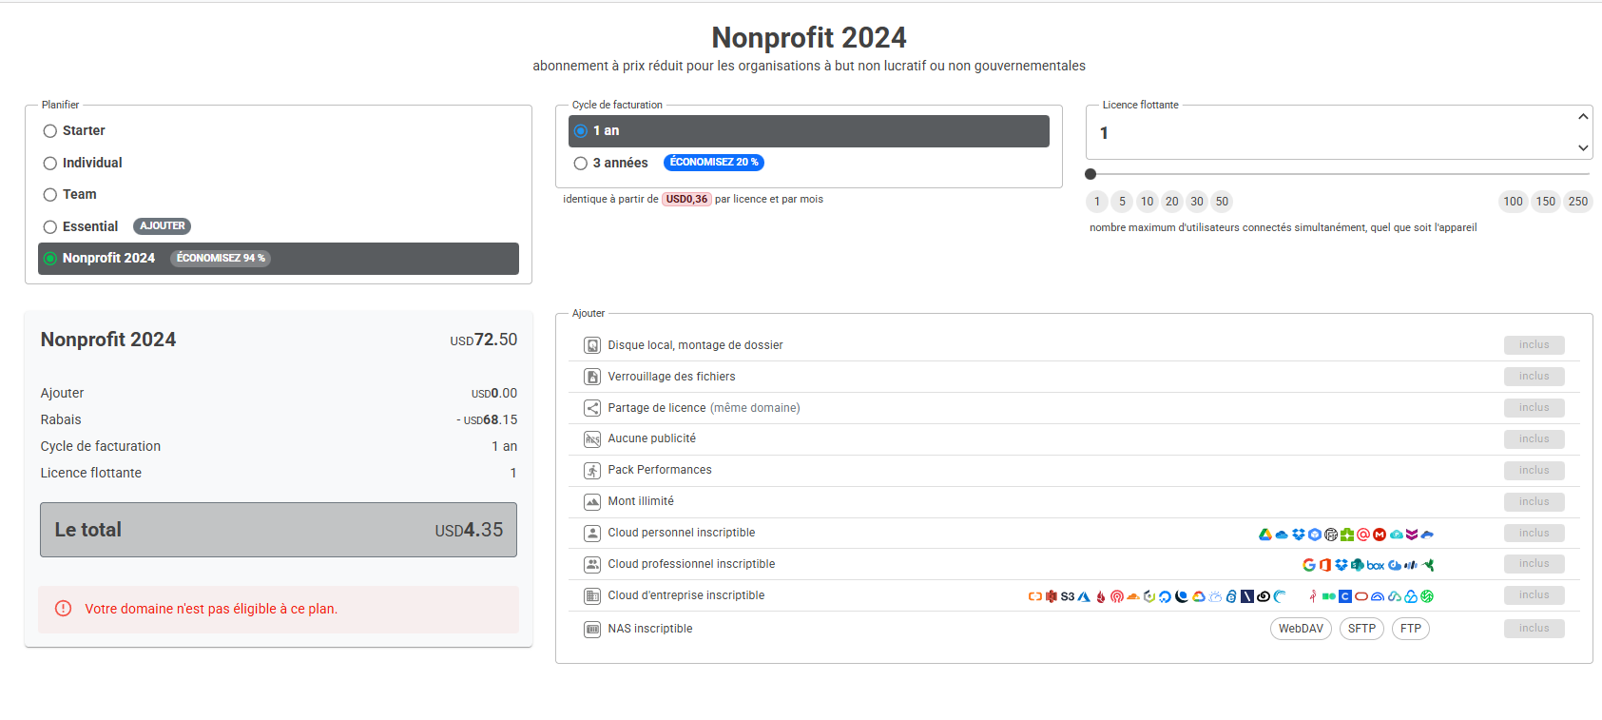The width and height of the screenshot is (1602, 720).
Task: Click the Verrouillage des fichiers lock icon
Action: [592, 377]
